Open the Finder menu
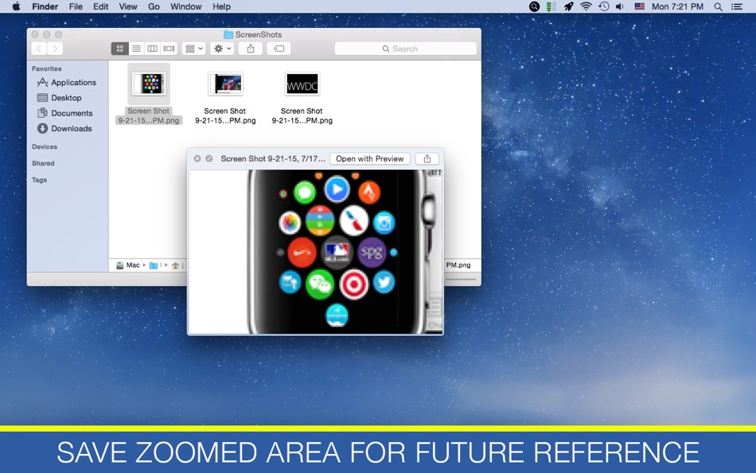Screen dimensions: 756x473 click(x=45, y=6)
